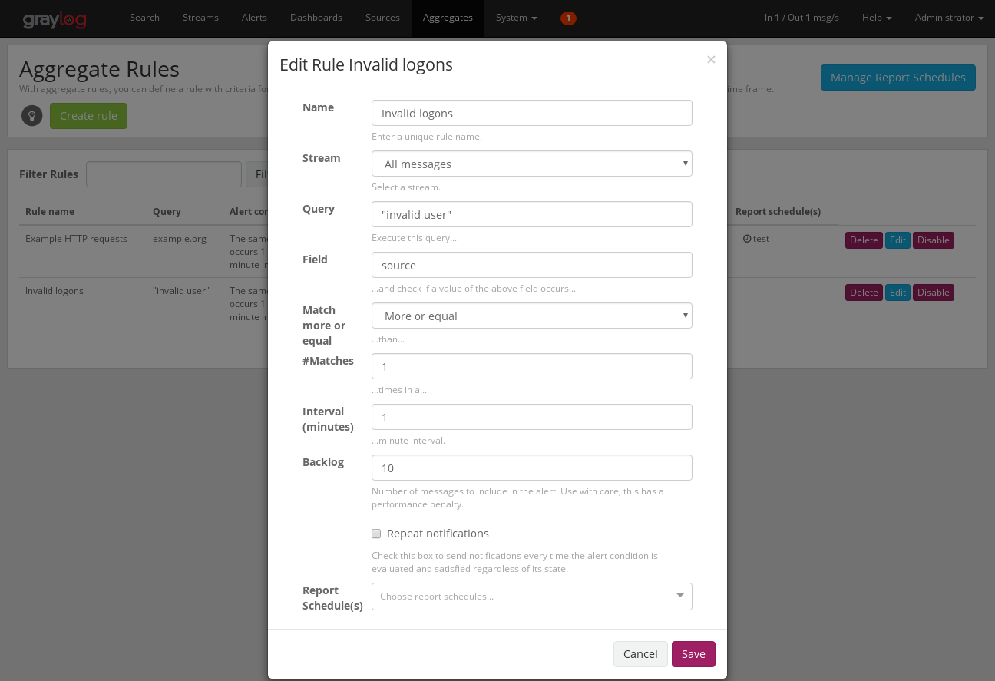The height and width of the screenshot is (681, 995).
Task: Click the In/Out msg/s throughput indicator
Action: point(802,18)
